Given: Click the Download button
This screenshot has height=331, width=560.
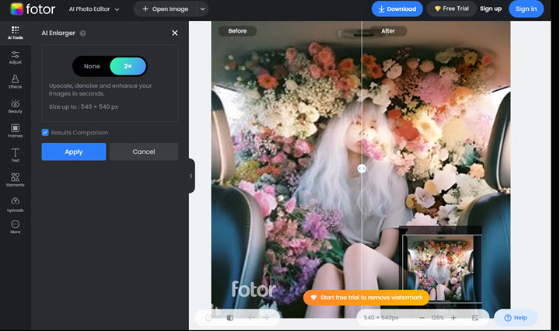Looking at the screenshot, I should pos(397,9).
